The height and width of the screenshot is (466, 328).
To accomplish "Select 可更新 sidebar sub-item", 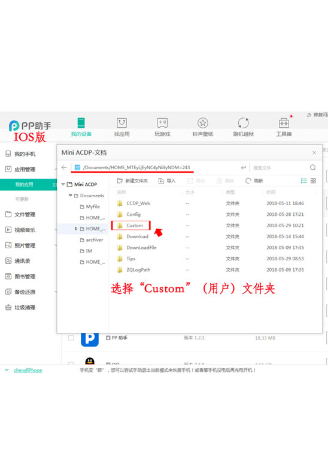I will click(x=22, y=199).
